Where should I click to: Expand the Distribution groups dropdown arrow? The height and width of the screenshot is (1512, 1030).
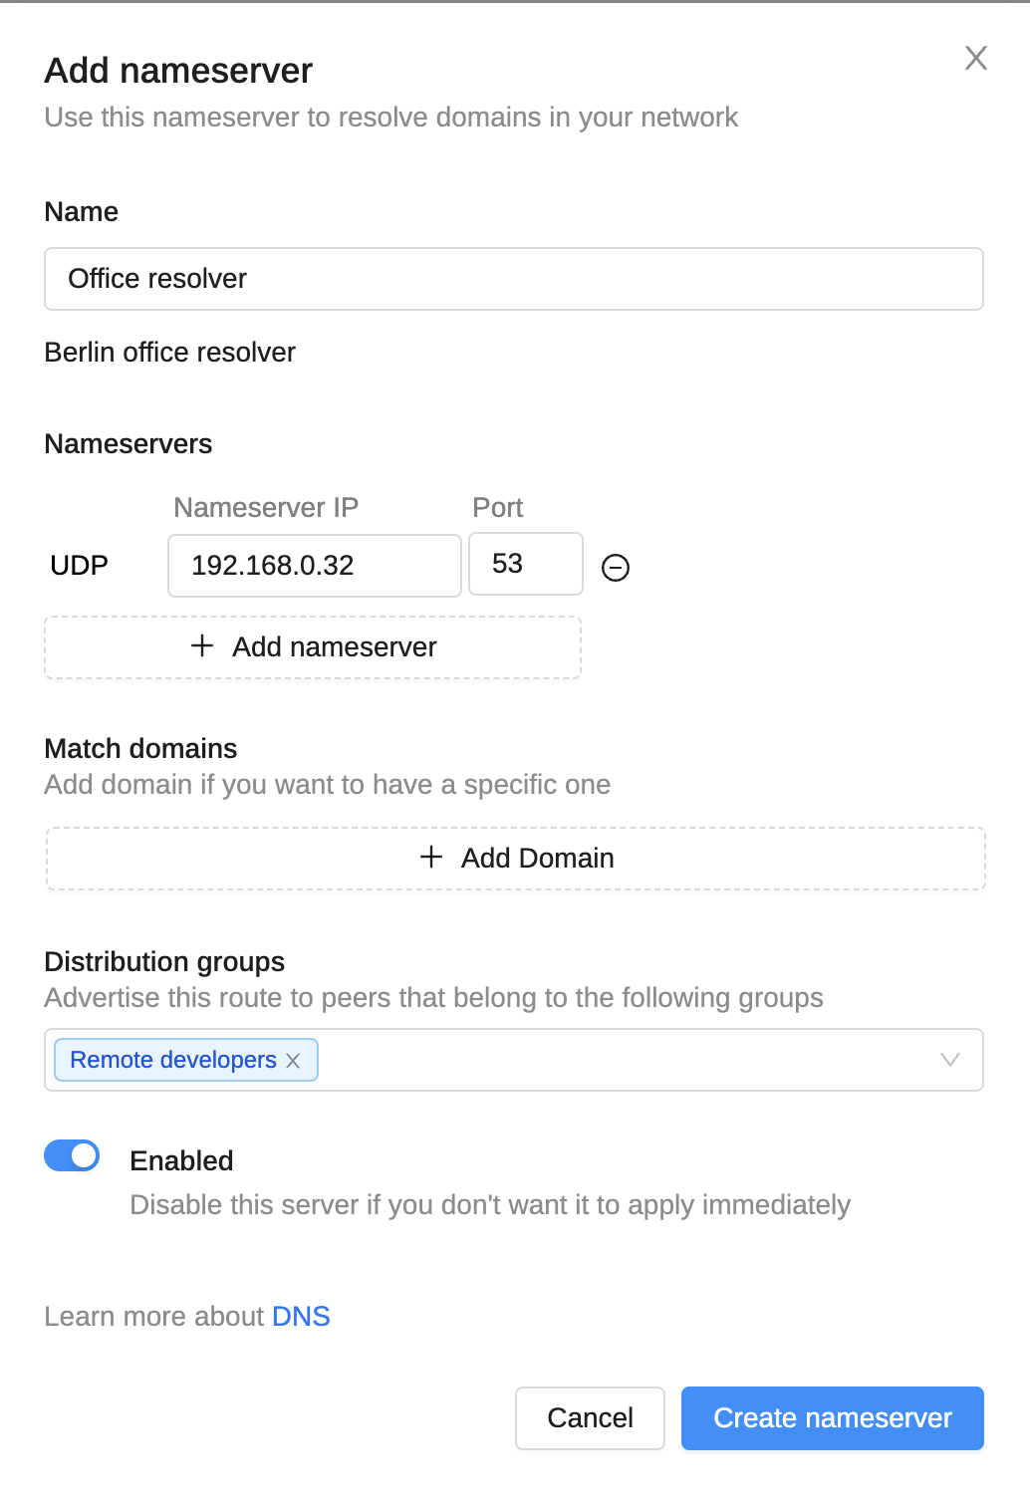[950, 1060]
